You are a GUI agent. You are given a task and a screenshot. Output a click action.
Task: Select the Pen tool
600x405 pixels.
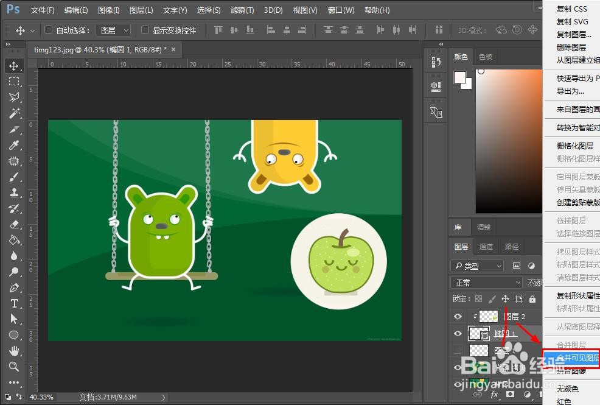(14, 287)
